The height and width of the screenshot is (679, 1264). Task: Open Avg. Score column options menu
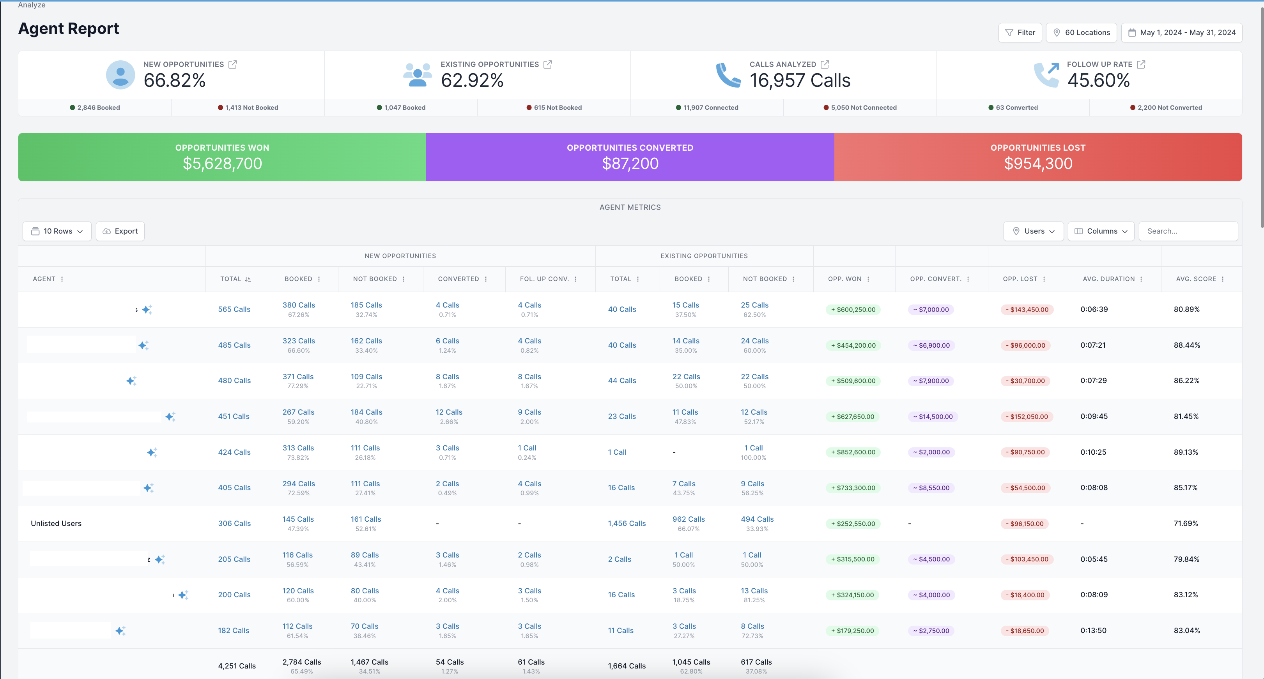tap(1222, 279)
